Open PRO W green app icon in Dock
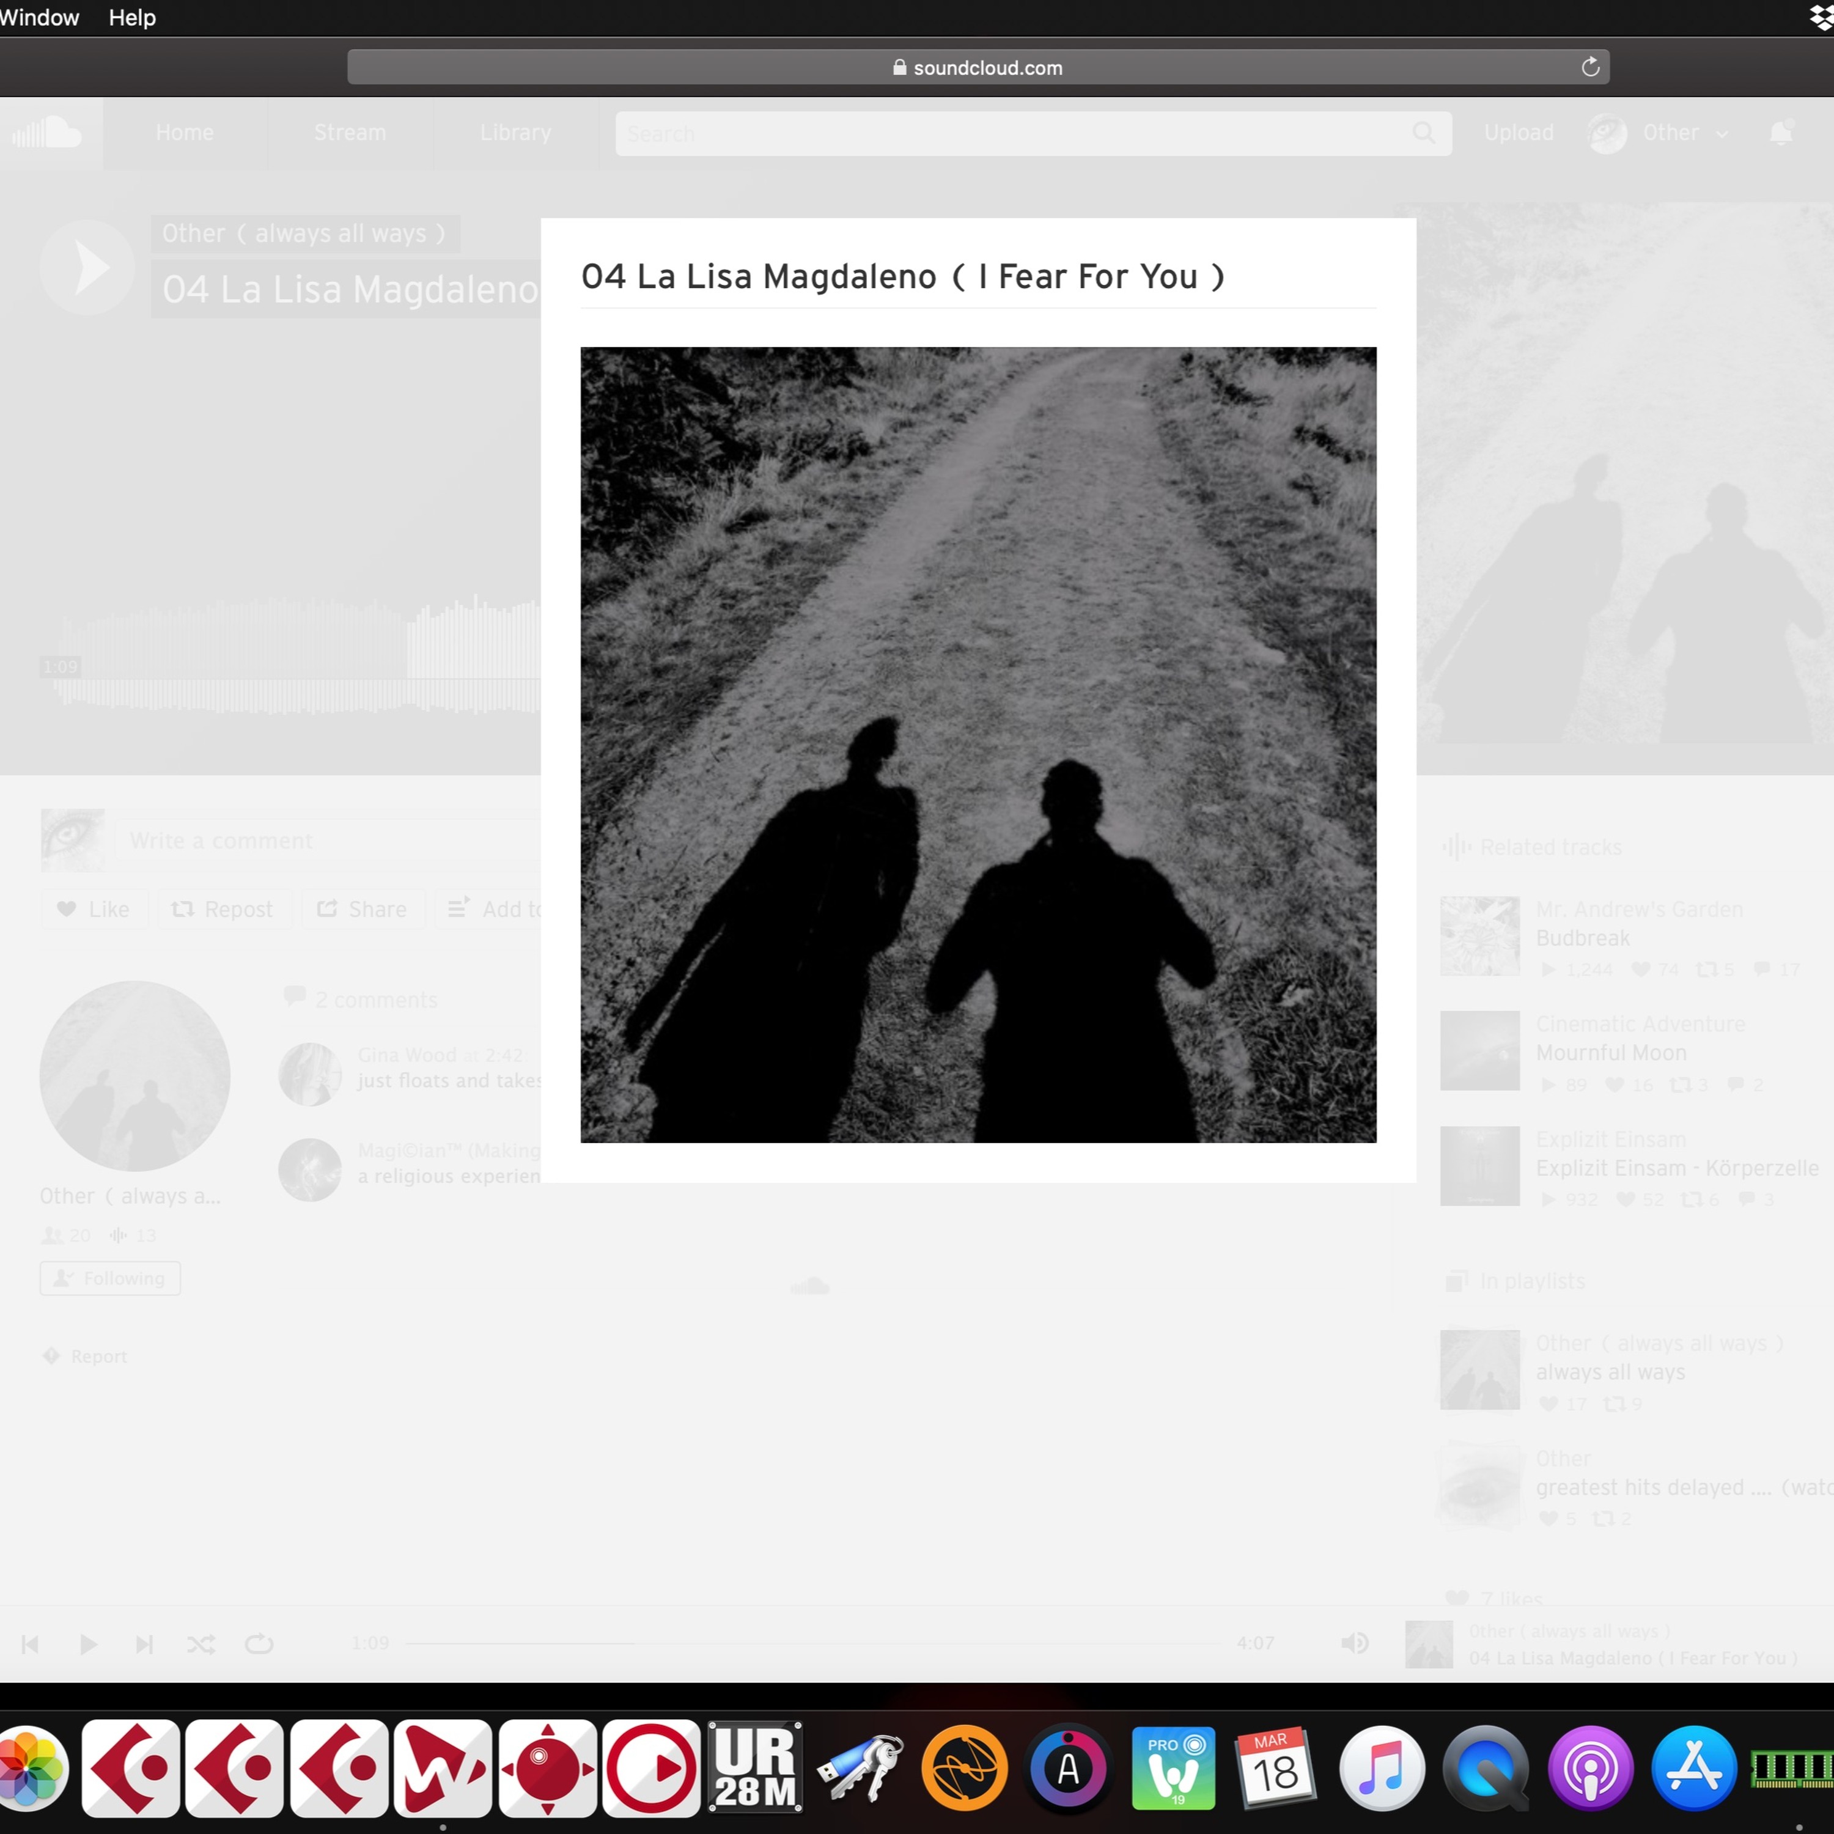Screen dimensions: 1834x1834 1173,1767
